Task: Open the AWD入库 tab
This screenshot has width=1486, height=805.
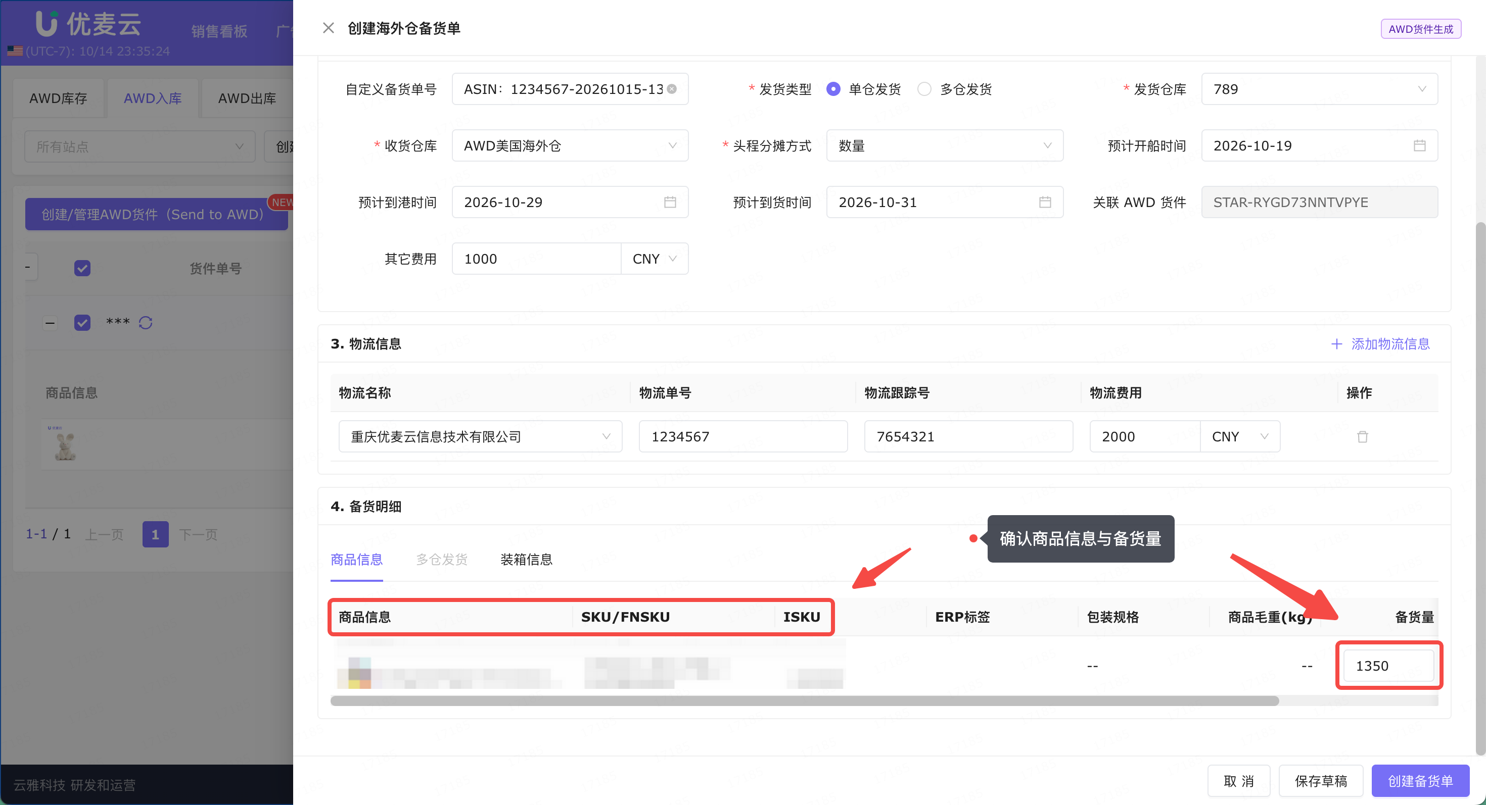Action: (152, 98)
